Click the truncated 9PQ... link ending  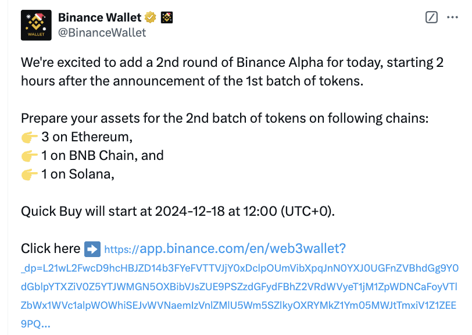(35, 324)
